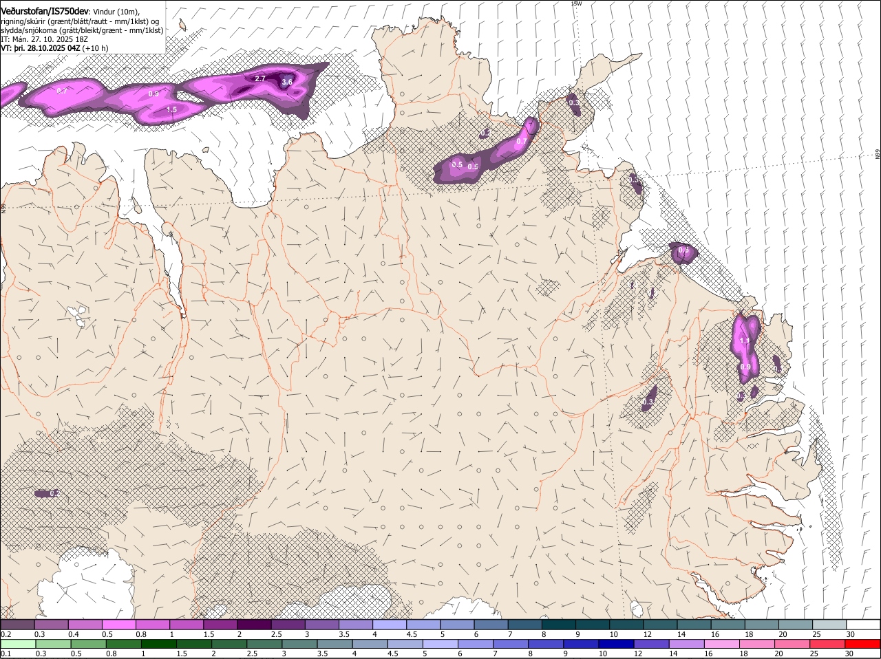This screenshot has width=881, height=659.
Task: Select the white 30 swatch in the snow legend
Action: tap(863, 624)
